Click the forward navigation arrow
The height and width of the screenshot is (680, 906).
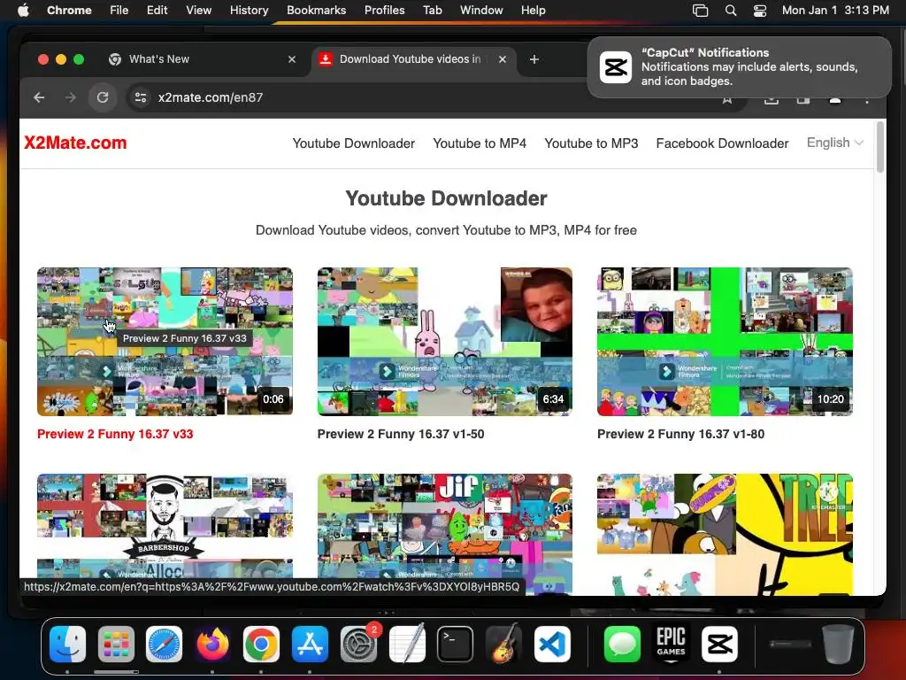(x=71, y=97)
